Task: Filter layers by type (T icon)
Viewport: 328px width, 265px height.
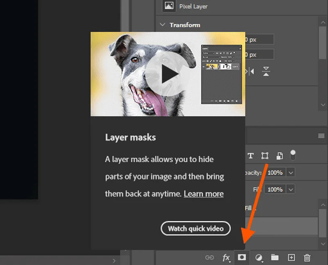Action: (251, 156)
